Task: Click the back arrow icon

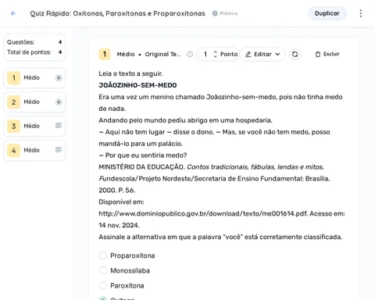Action: [x=13, y=13]
